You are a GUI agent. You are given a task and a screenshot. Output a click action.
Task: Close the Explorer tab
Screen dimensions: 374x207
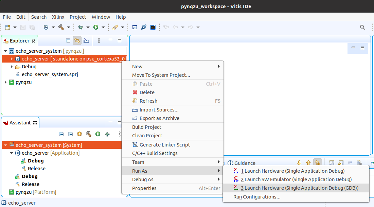(34, 41)
